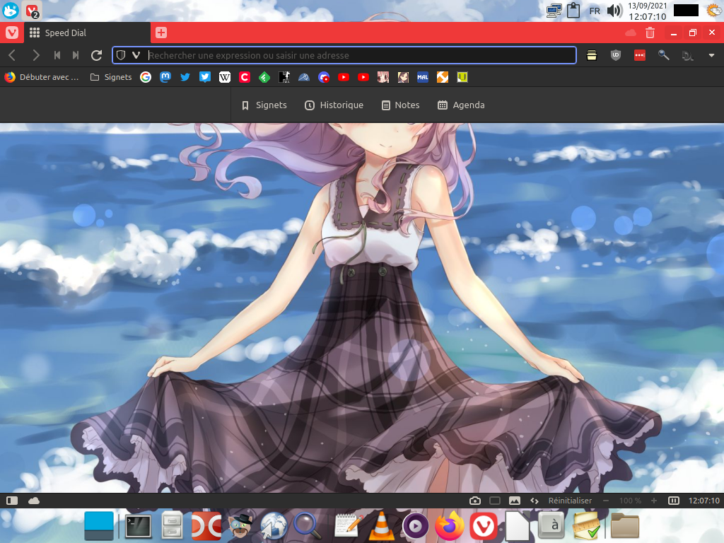
Task: Click the greyed-out extension icon
Action: click(687, 55)
